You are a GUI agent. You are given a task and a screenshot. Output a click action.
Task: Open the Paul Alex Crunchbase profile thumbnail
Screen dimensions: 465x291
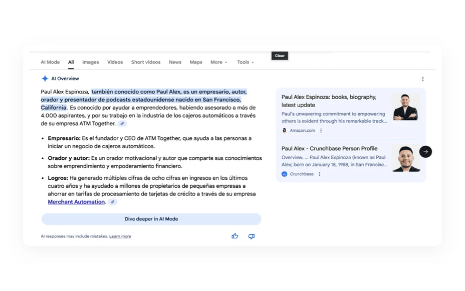[405, 159]
